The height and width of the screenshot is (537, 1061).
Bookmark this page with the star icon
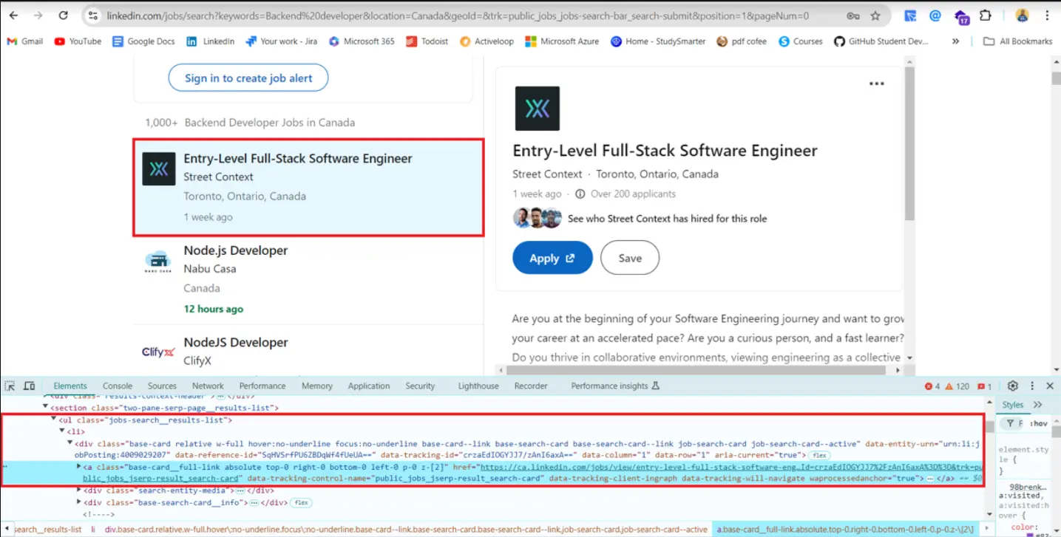tap(875, 16)
